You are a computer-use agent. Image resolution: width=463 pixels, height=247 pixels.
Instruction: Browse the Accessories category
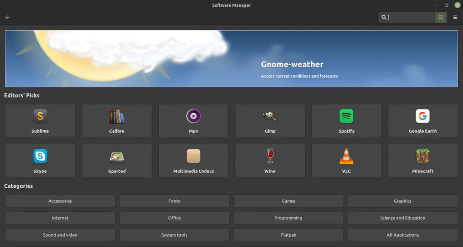(x=60, y=201)
